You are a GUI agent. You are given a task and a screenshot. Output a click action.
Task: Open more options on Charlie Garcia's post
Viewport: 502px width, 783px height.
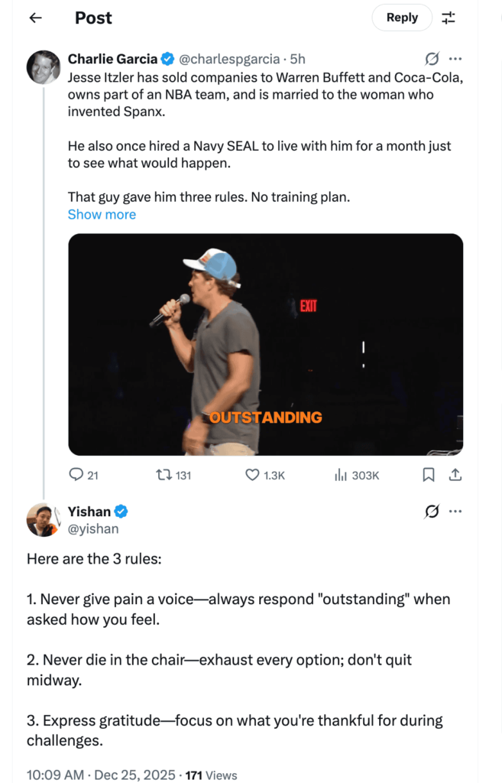455,59
